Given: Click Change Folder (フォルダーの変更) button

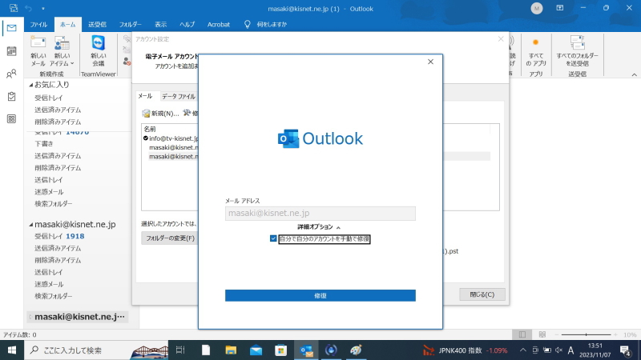Looking at the screenshot, I should click(170, 238).
